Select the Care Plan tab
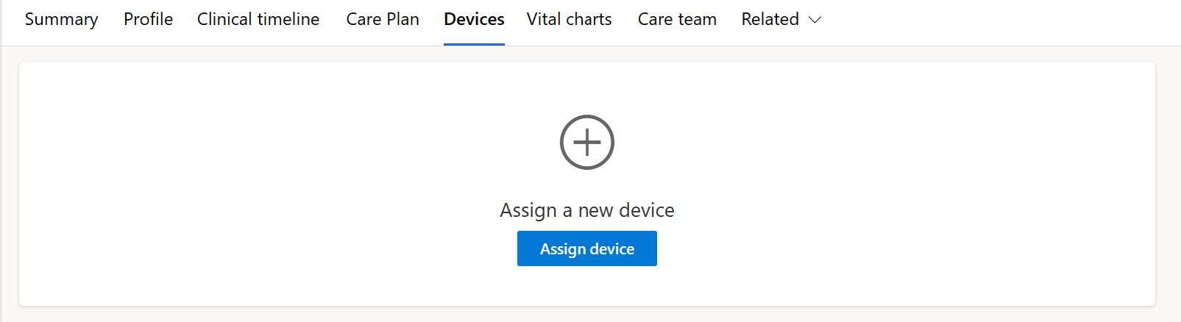Viewport: 1181px width, 322px height. [383, 19]
